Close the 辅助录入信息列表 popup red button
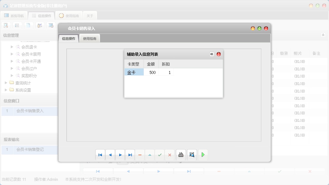Screen dimensions: 329x185 pyautogui.click(x=219, y=54)
